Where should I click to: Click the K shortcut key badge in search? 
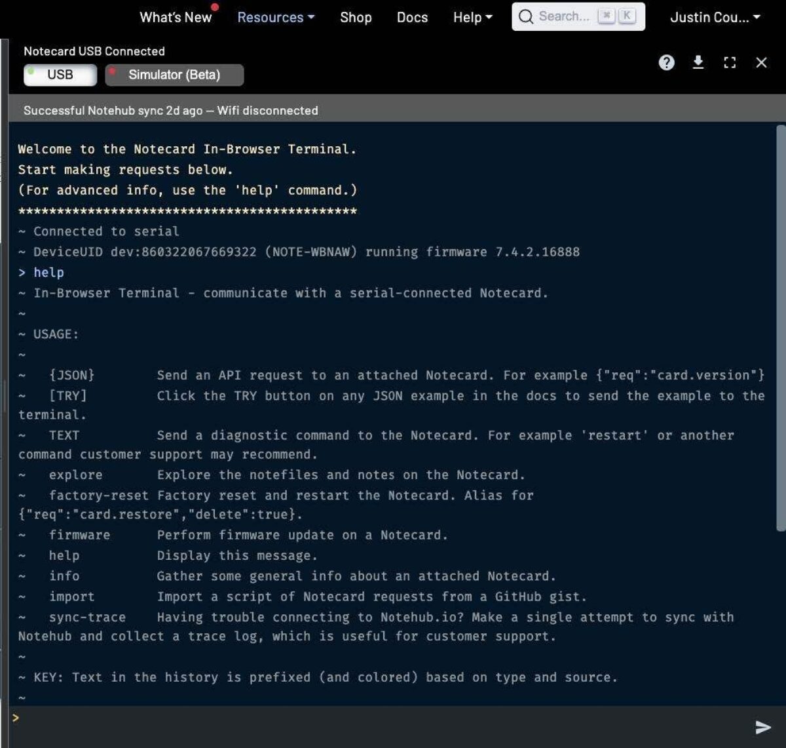(x=627, y=17)
